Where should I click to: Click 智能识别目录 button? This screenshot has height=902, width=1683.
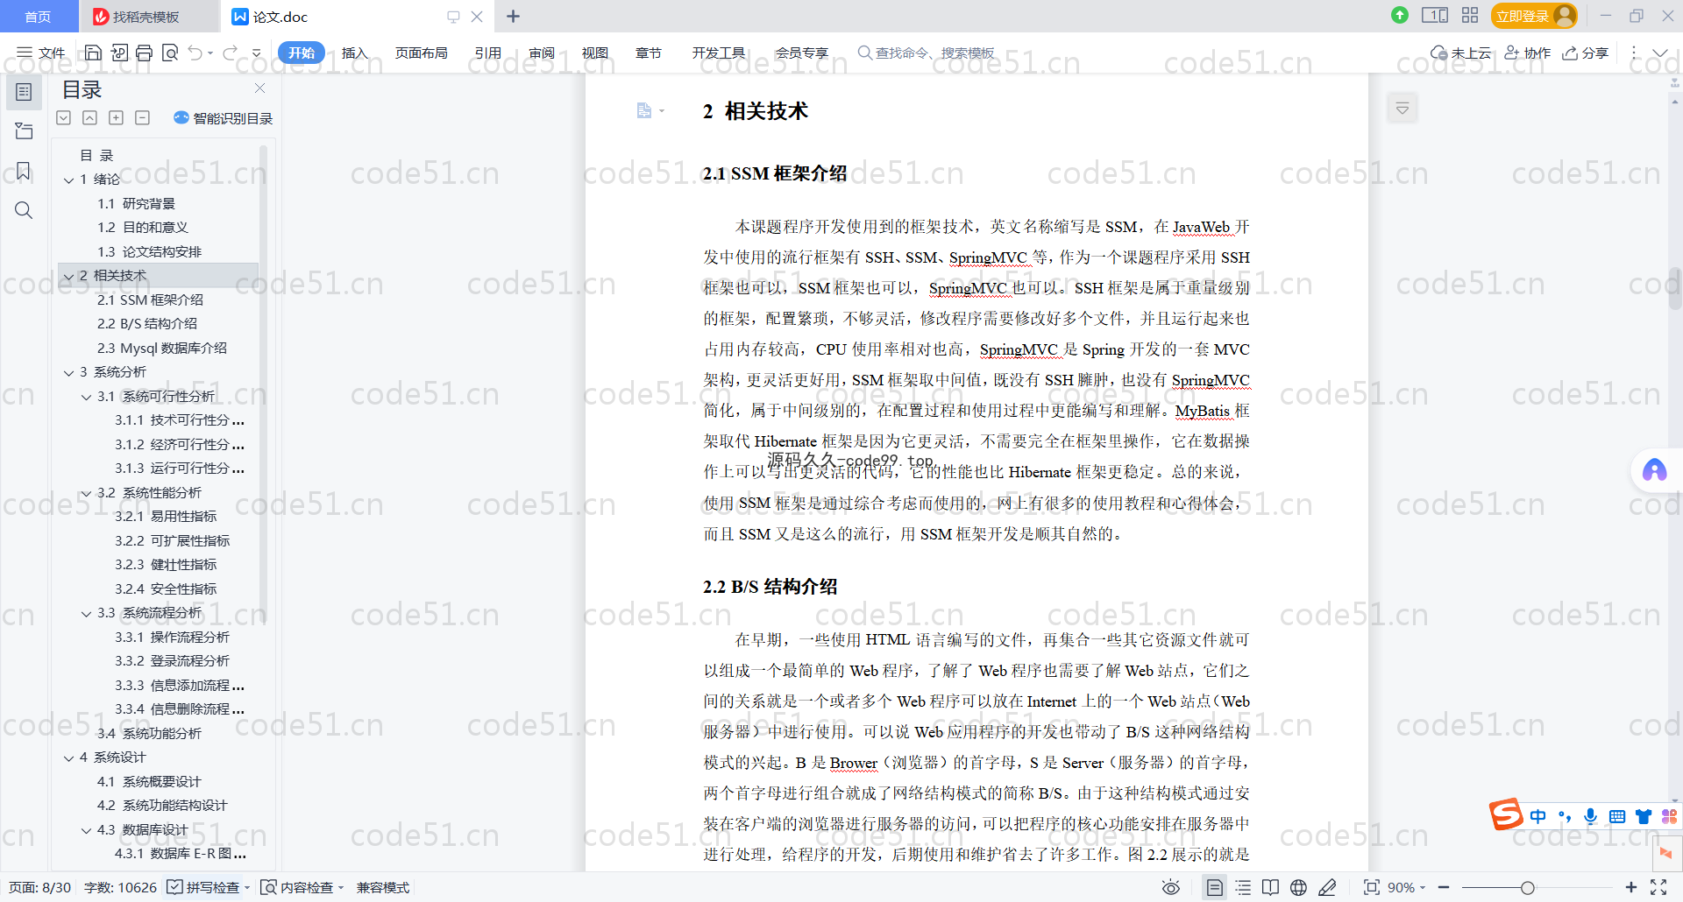click(224, 118)
